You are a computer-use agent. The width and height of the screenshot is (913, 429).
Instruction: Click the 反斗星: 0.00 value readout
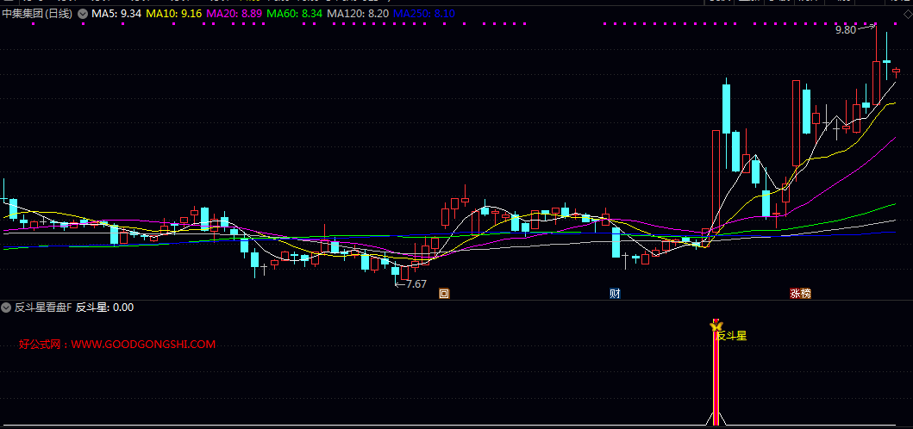(104, 307)
